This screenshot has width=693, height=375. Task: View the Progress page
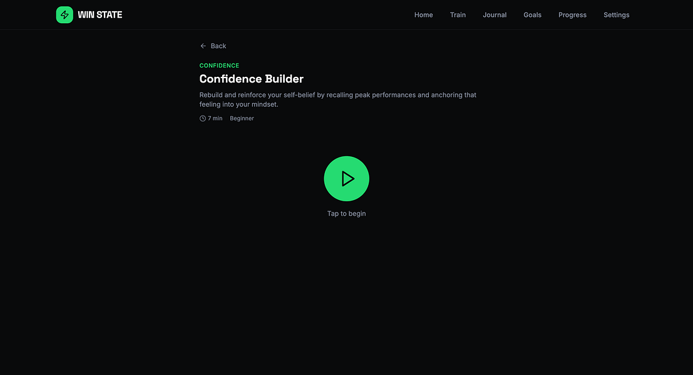[x=572, y=14]
